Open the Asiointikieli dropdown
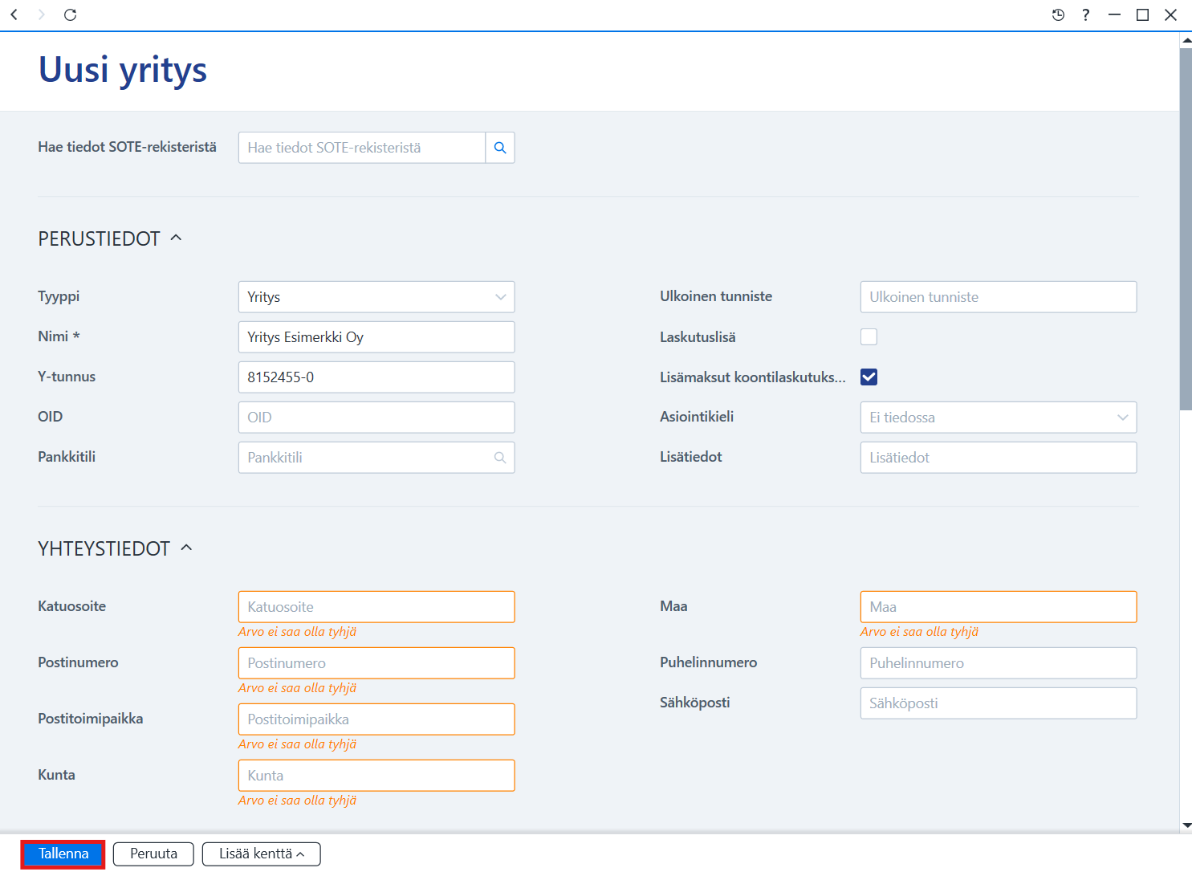 point(999,418)
